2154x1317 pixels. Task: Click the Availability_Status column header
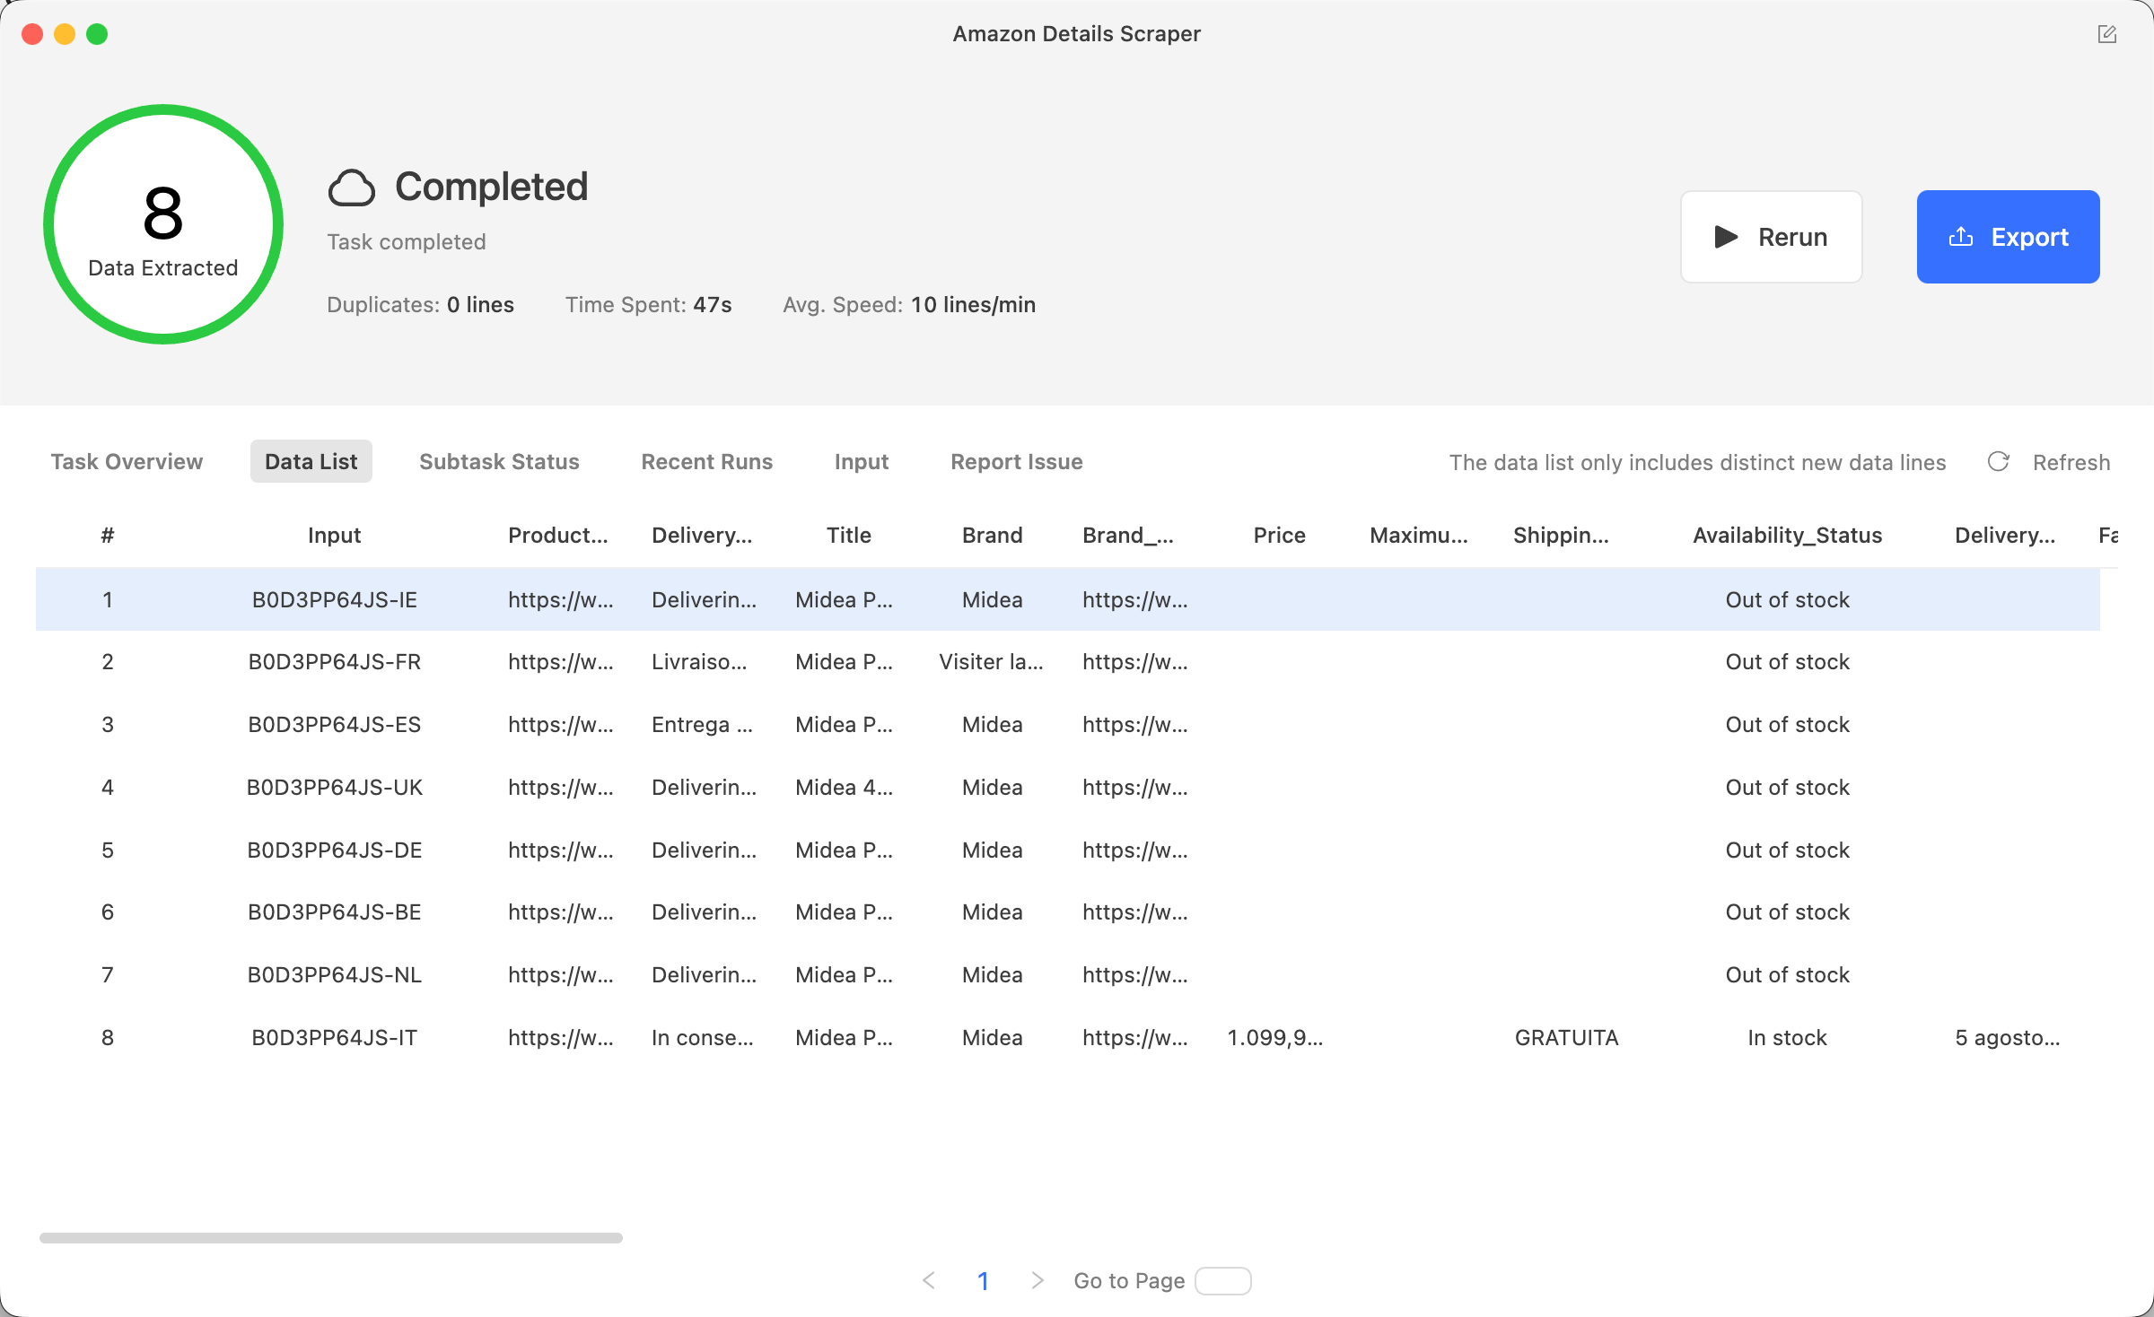tap(1787, 536)
